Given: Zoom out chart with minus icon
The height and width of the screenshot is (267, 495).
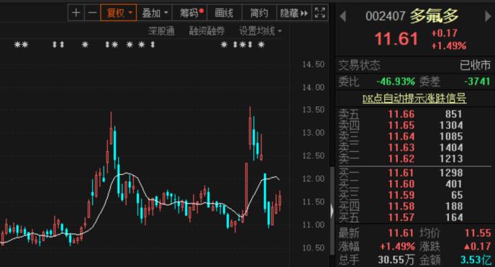Looking at the screenshot, I should tap(92, 13).
